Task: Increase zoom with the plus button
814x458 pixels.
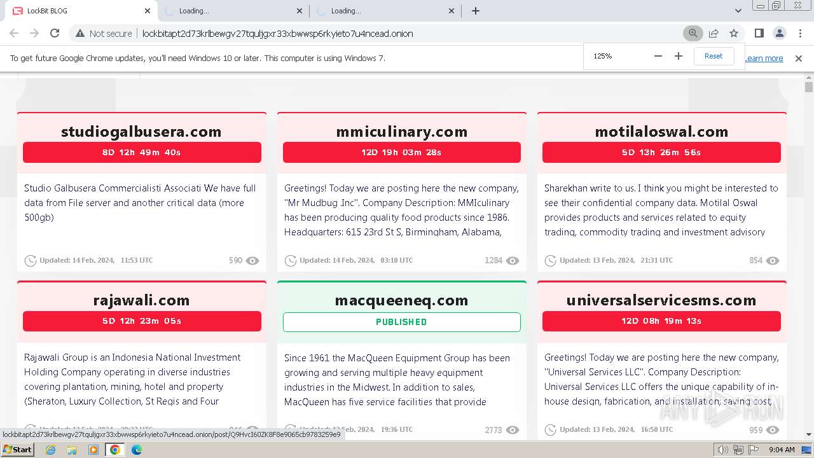Action: coord(679,56)
